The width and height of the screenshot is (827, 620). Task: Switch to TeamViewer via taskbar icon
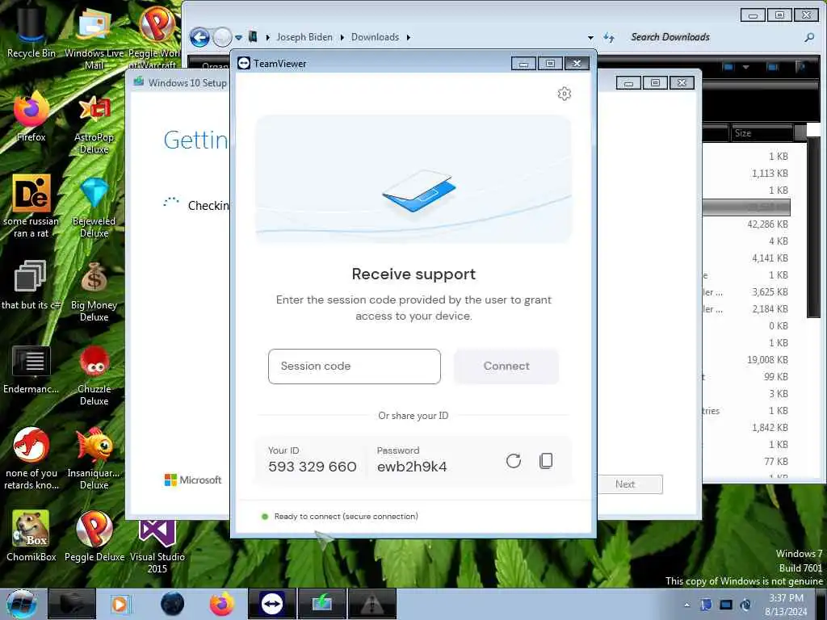tap(272, 604)
